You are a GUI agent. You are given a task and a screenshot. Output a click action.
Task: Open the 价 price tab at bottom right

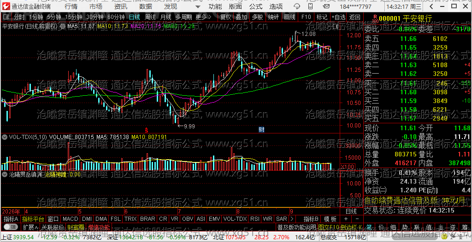[x=381, y=227]
